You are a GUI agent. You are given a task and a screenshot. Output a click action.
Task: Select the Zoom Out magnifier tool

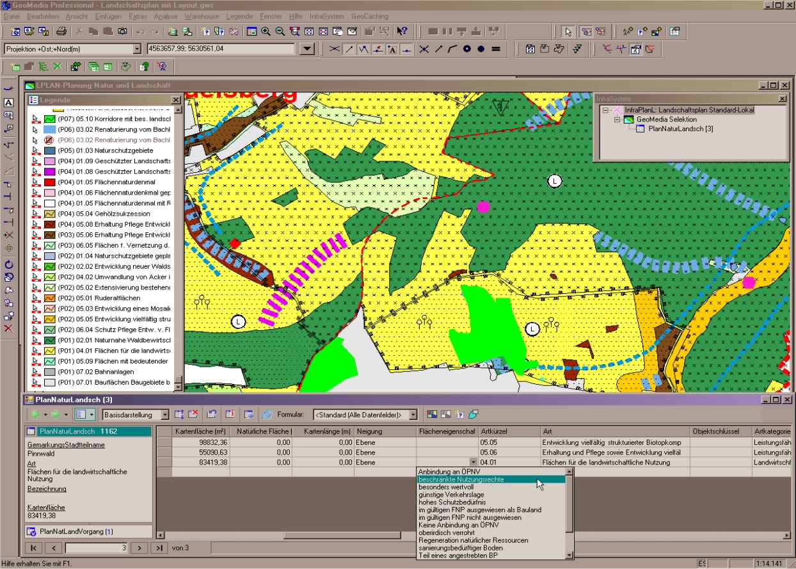pos(280,31)
